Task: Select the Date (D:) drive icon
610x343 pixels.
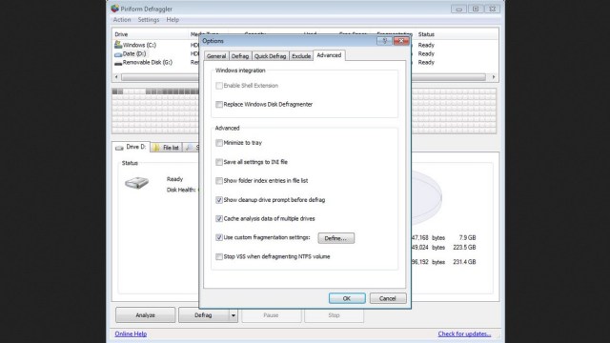Action: click(118, 54)
